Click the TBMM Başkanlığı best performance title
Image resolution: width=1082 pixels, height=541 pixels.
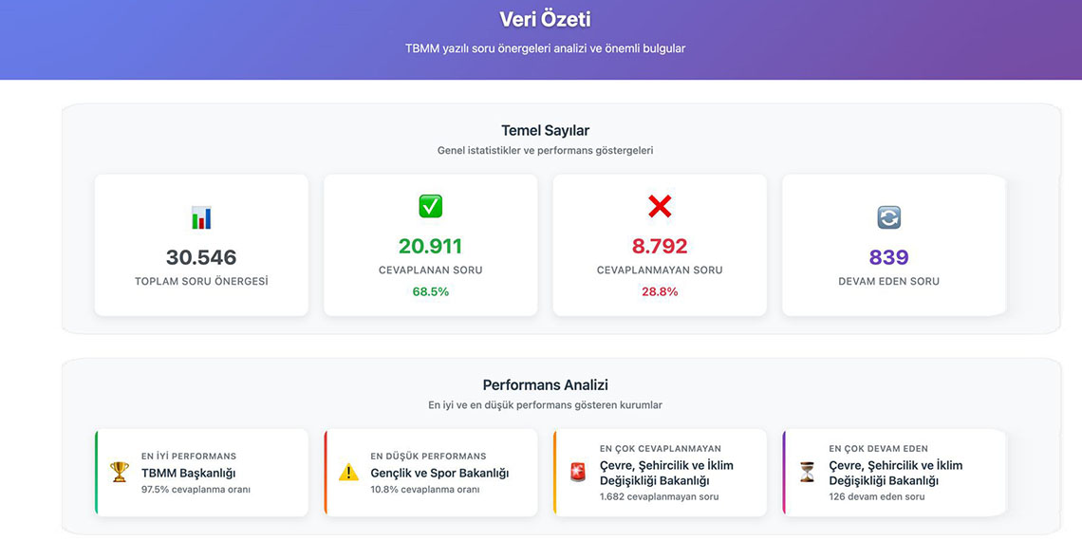188,473
